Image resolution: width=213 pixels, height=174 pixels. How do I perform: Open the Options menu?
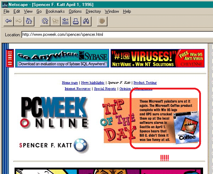pos(75,11)
